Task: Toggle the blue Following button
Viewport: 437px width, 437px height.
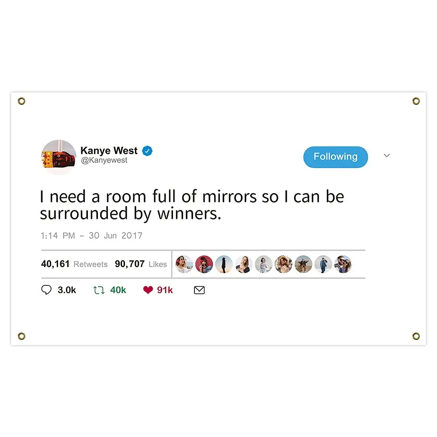Action: tap(336, 157)
